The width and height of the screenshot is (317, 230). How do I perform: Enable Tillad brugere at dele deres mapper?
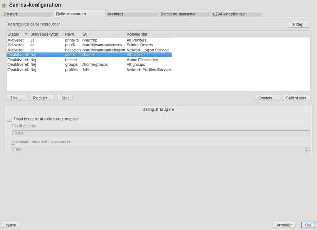click(x=9, y=119)
